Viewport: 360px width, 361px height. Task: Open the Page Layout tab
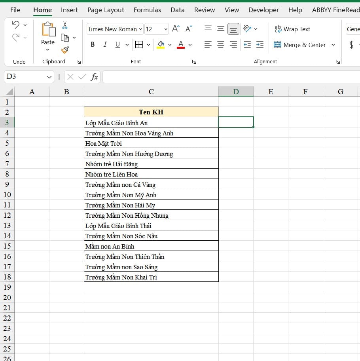pyautogui.click(x=106, y=10)
